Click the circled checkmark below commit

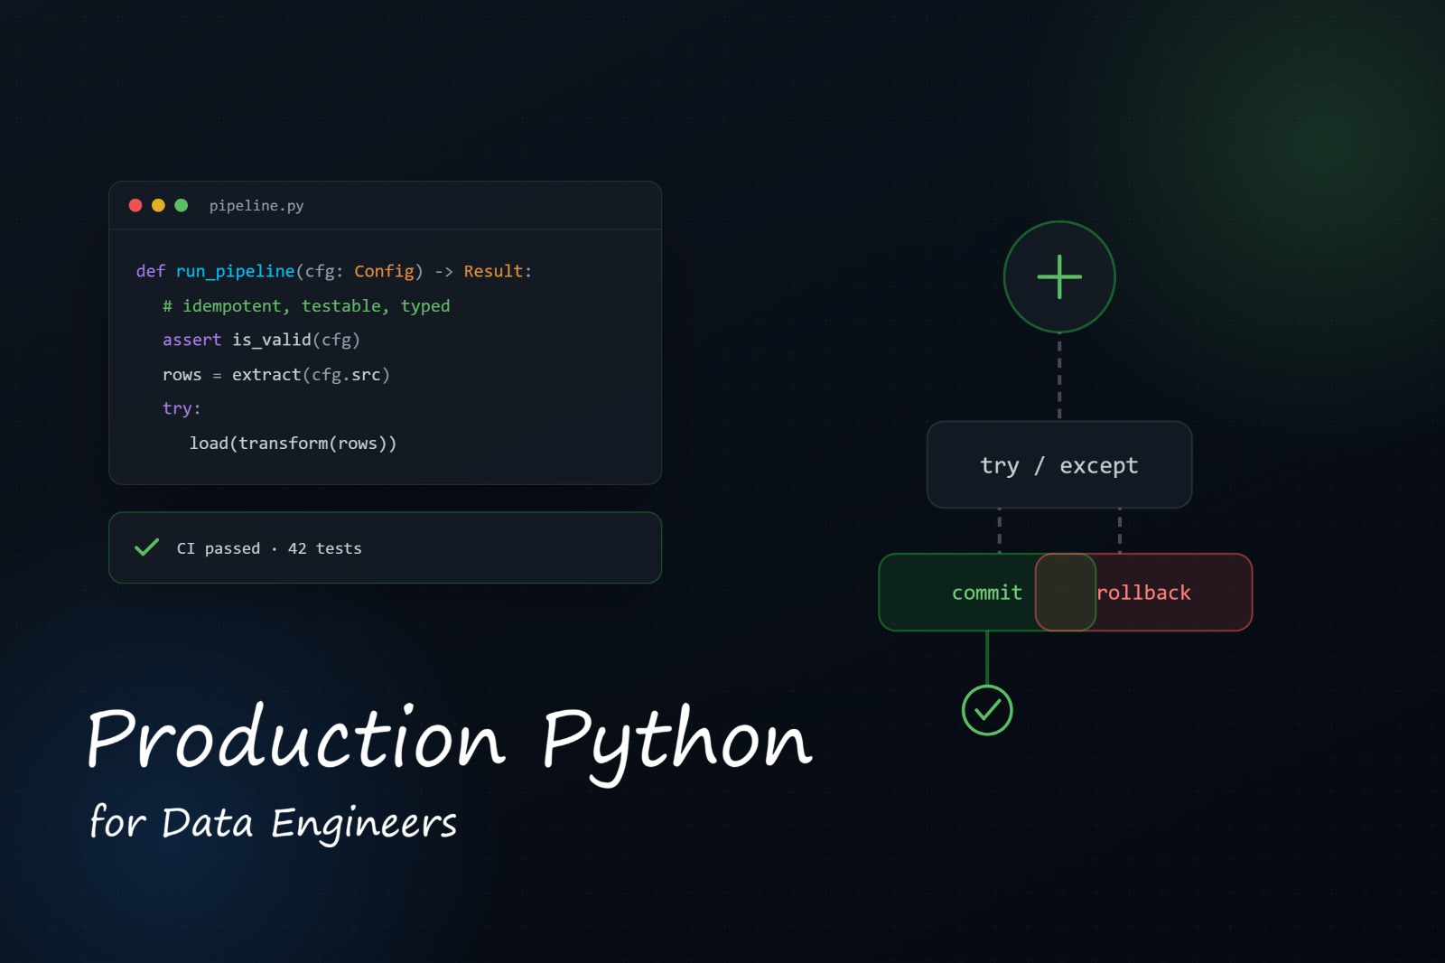[987, 710]
